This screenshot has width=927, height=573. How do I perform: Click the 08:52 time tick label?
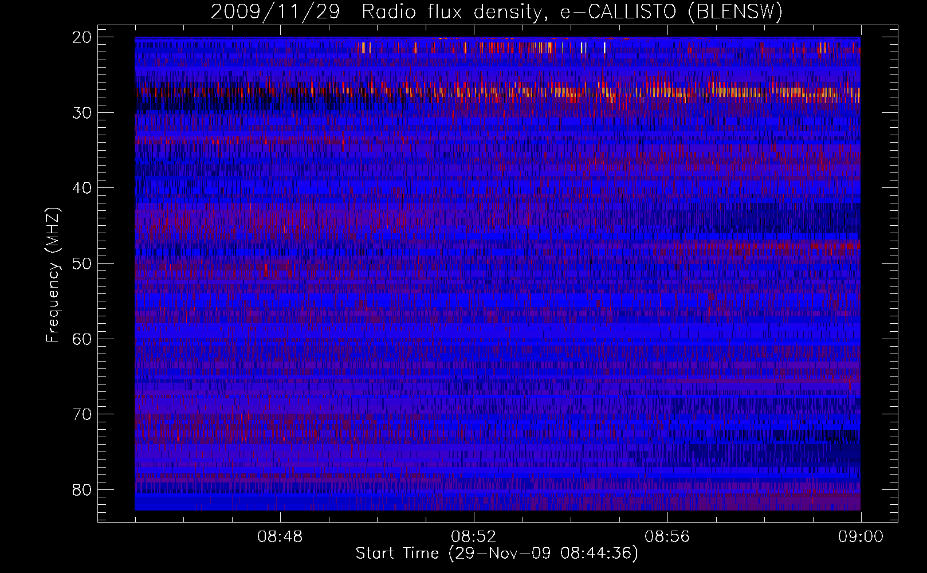[474, 537]
